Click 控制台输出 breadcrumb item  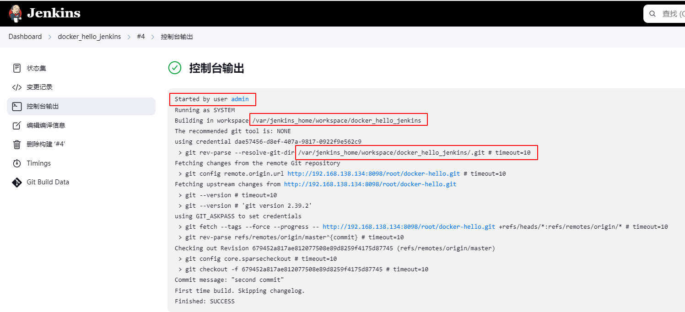point(177,37)
